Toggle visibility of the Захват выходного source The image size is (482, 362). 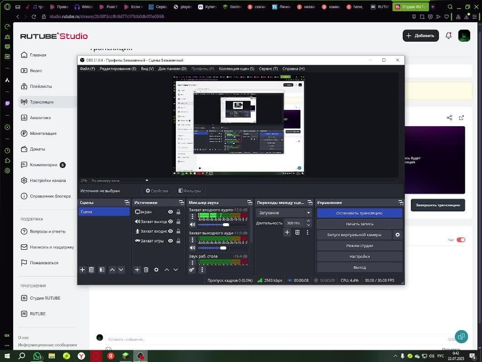click(170, 221)
